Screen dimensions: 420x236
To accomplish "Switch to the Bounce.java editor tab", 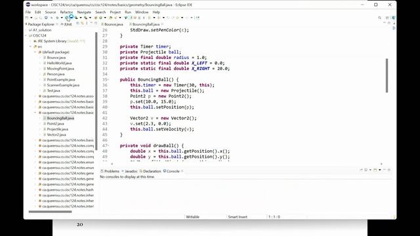I will pos(112,24).
